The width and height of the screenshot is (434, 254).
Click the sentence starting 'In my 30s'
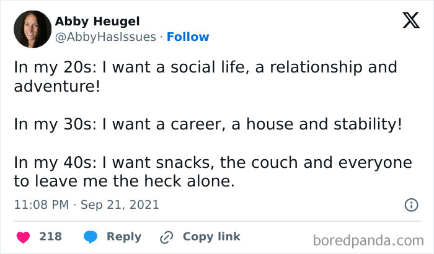208,124
